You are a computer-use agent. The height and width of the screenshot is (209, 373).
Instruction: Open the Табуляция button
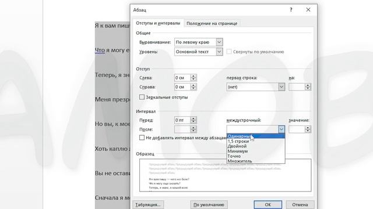click(x=148, y=205)
